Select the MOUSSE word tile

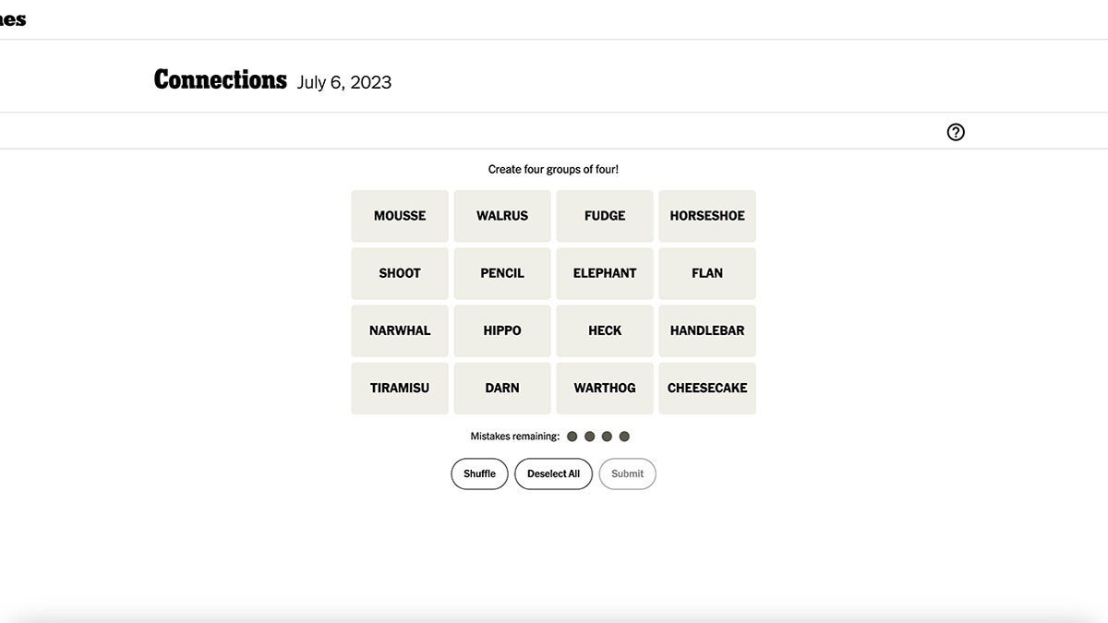tap(400, 216)
